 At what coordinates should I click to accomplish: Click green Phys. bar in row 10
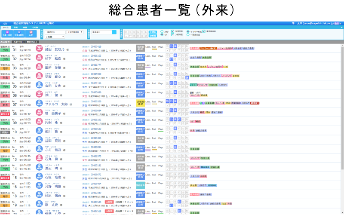pyautogui.click(x=161, y=132)
